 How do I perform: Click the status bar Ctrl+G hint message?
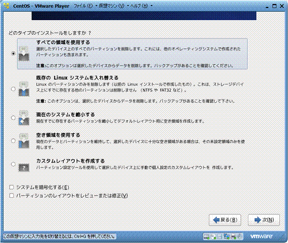(x=60, y=236)
